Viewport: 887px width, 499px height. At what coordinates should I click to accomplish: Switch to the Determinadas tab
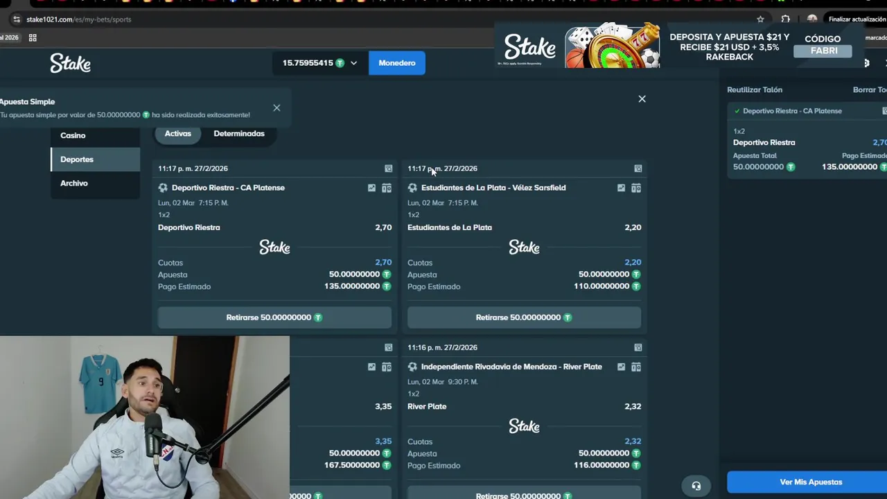point(239,134)
